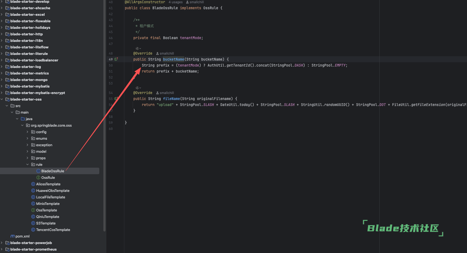Click the class icon beside MinioTemplate
The width and height of the screenshot is (467, 253).
[33, 204]
